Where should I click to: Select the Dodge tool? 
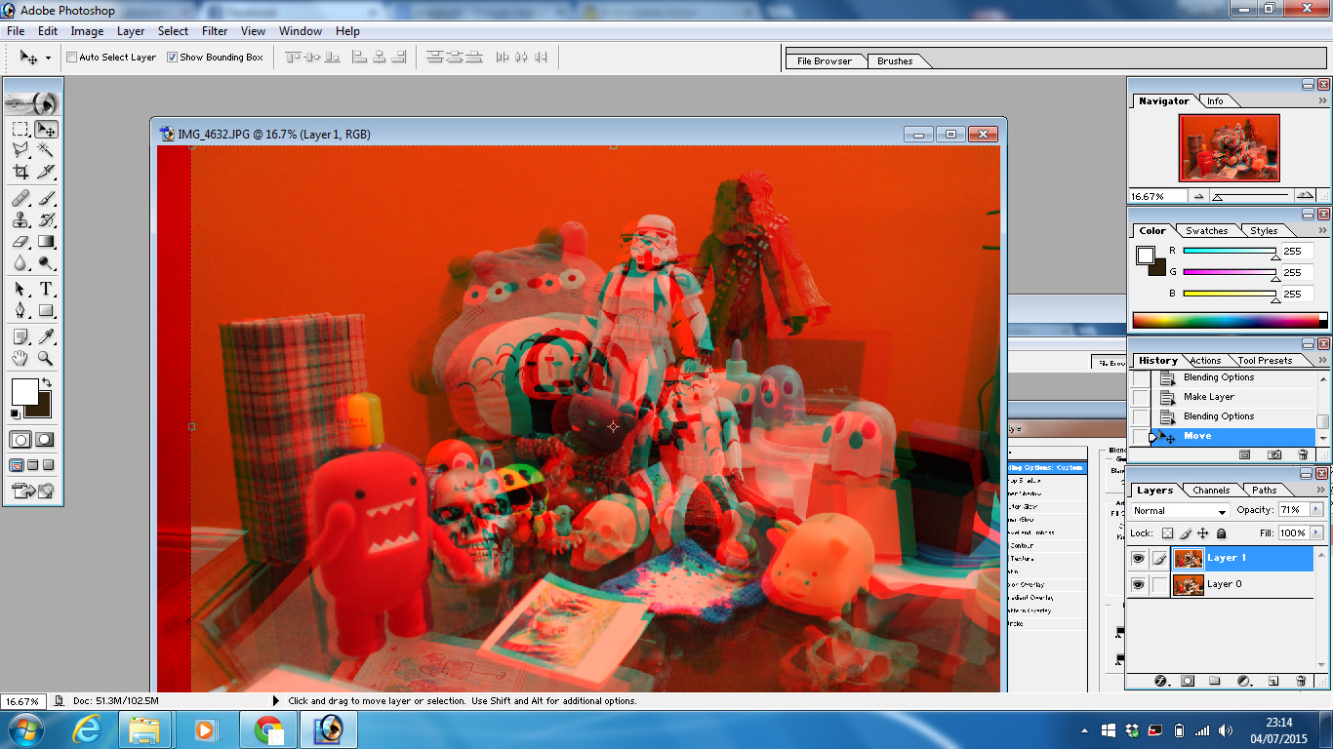point(45,263)
